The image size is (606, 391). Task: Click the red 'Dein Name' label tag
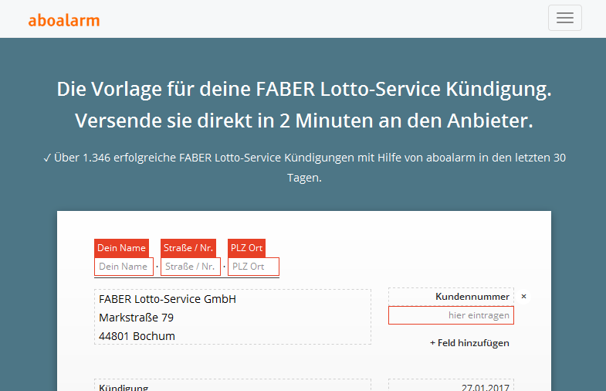pos(121,248)
